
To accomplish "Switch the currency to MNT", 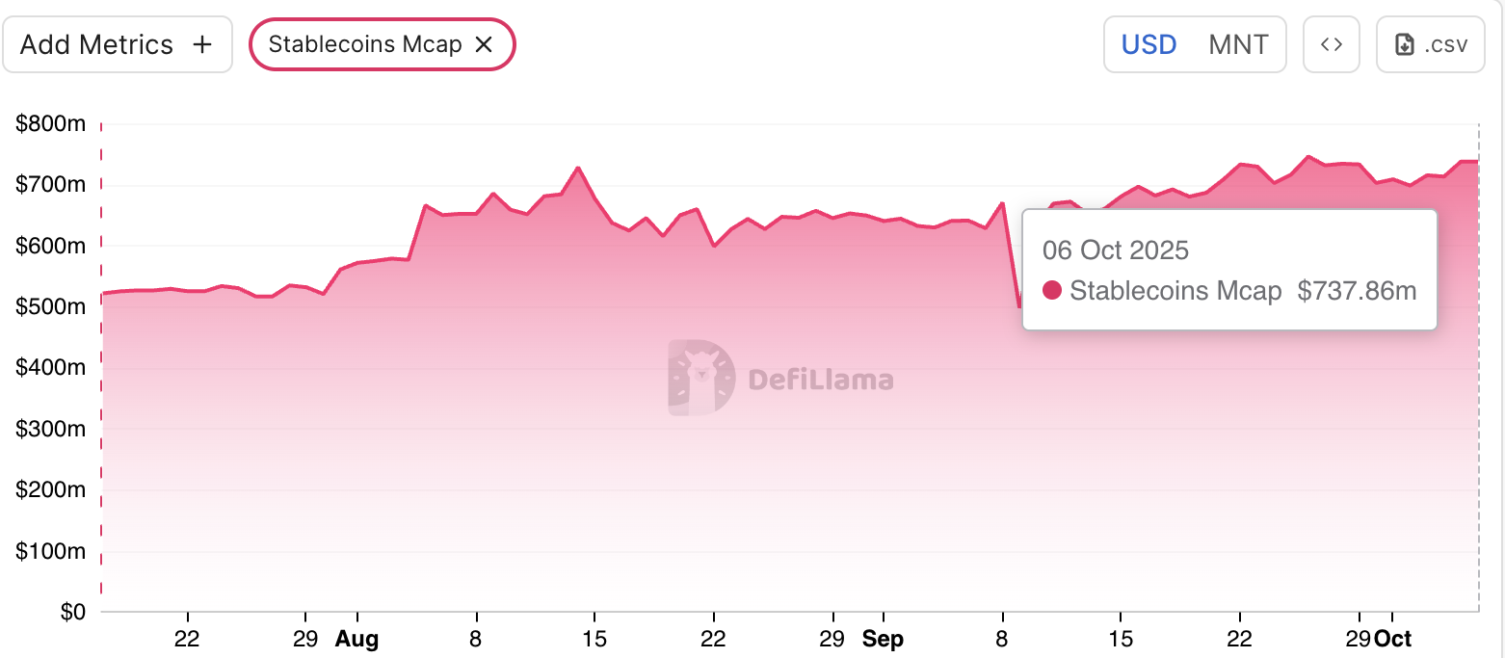I will tap(1238, 44).
